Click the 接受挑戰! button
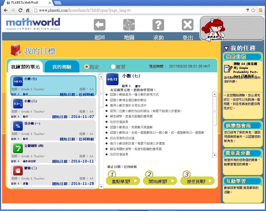 click(x=197, y=181)
